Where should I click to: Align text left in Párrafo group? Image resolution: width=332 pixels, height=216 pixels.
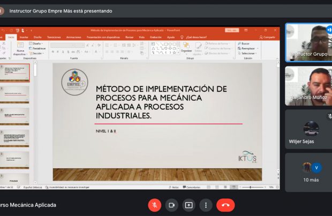[107, 51]
